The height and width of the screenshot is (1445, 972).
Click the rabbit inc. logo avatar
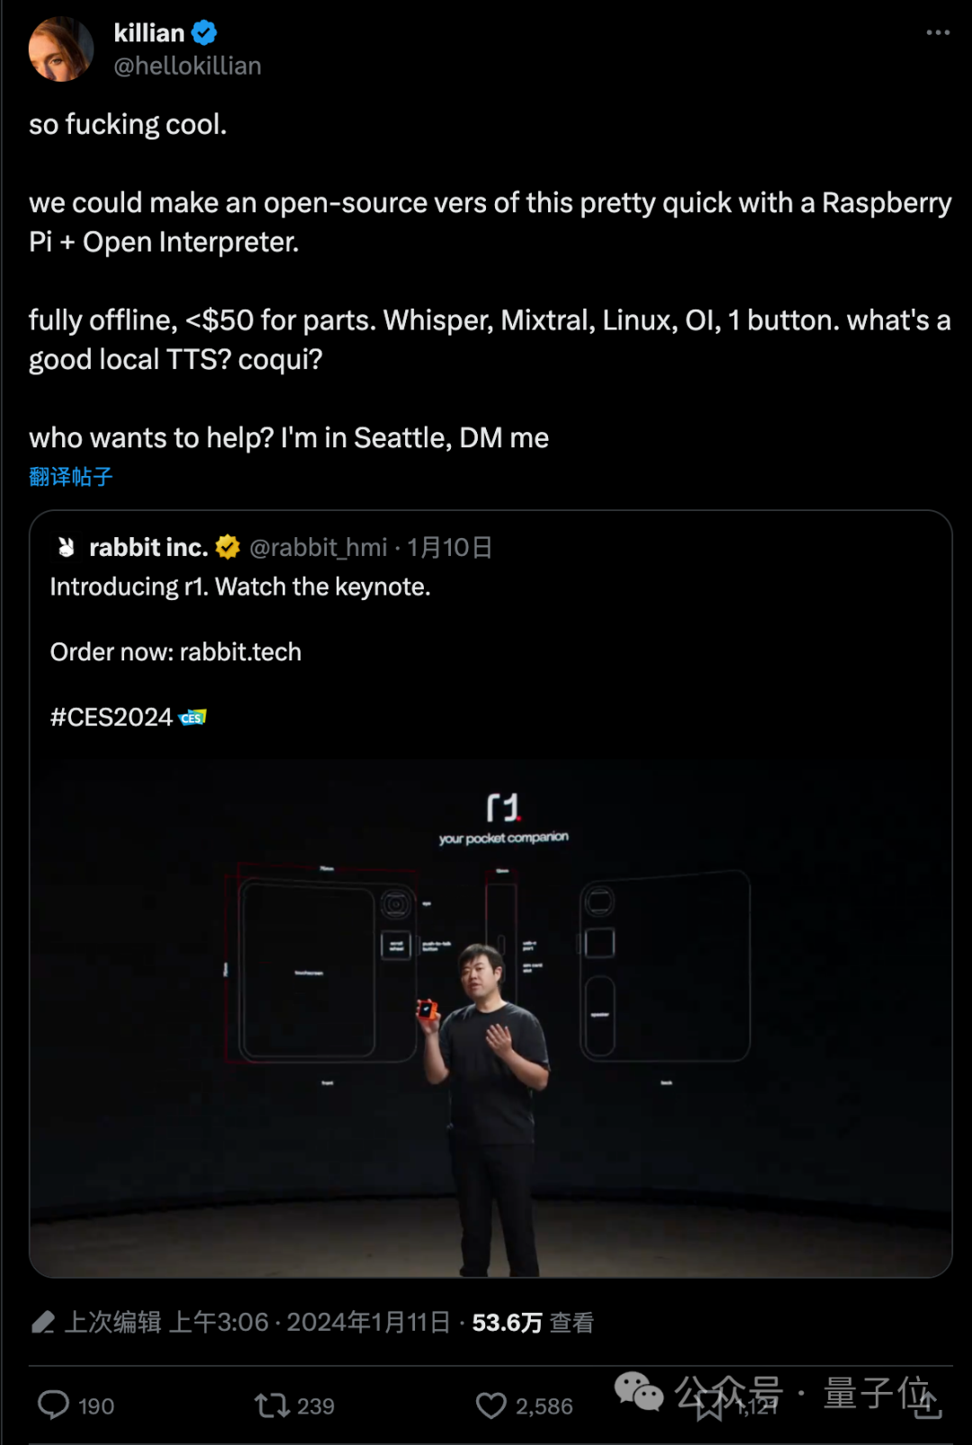coord(66,547)
